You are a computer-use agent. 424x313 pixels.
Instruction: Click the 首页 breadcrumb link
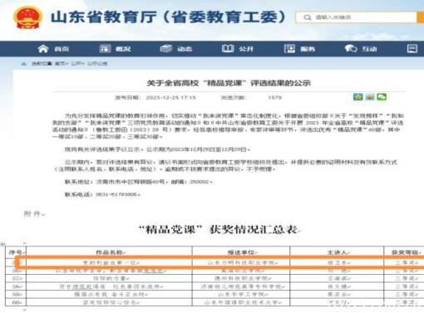coord(60,64)
